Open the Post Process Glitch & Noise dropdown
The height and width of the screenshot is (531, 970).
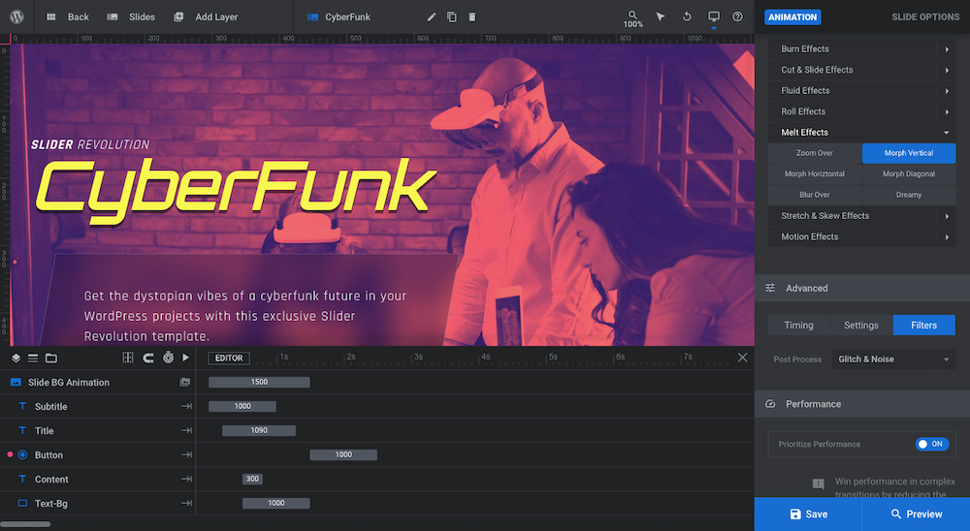tap(893, 359)
